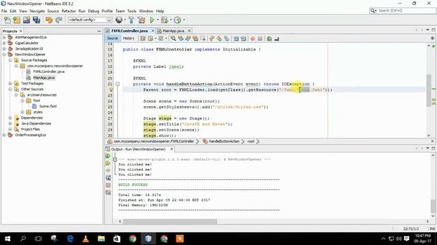The height and width of the screenshot is (245, 437).
Task: Select the Projects panel tab
Action: 10,31
